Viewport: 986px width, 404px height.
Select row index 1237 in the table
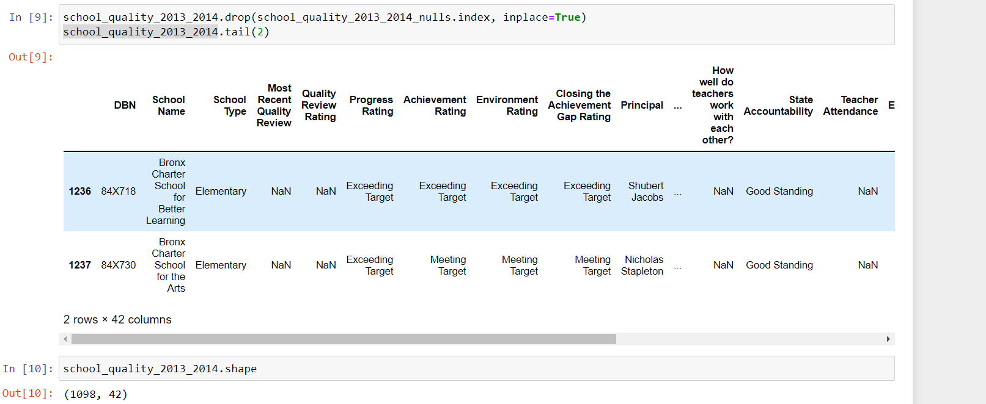click(x=79, y=265)
